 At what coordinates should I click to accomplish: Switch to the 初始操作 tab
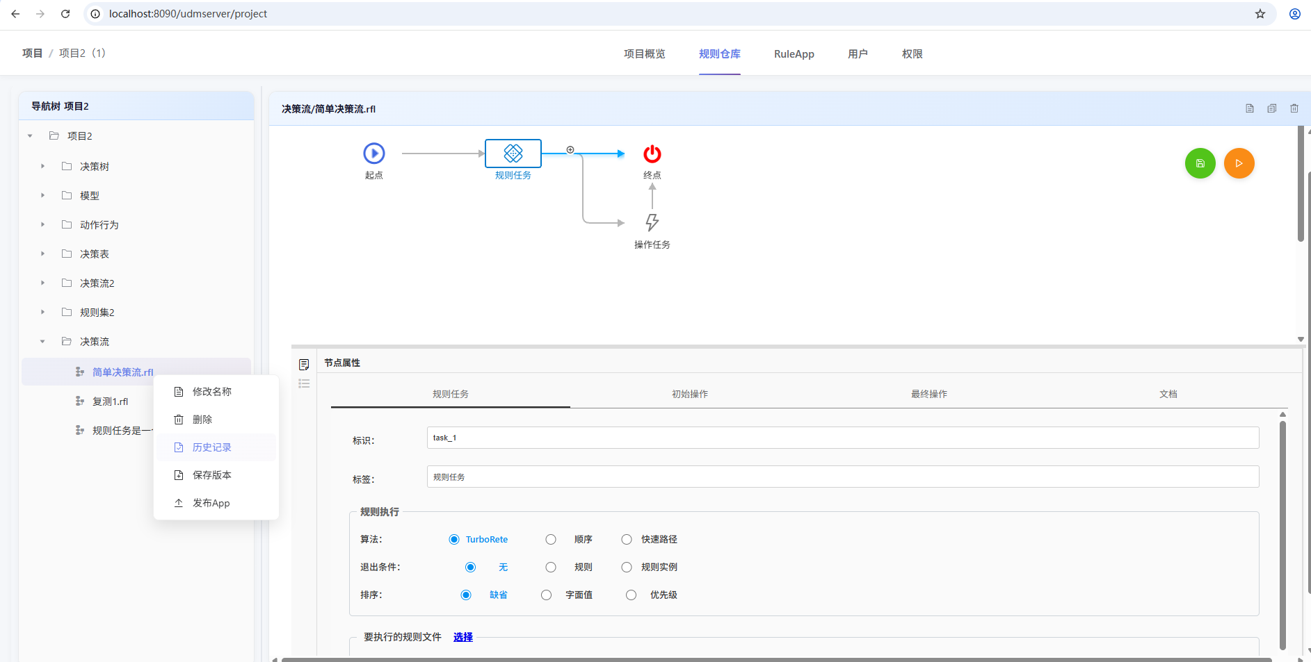click(689, 394)
